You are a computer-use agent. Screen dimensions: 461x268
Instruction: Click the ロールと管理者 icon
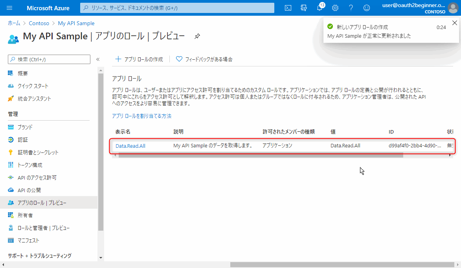coord(11,228)
